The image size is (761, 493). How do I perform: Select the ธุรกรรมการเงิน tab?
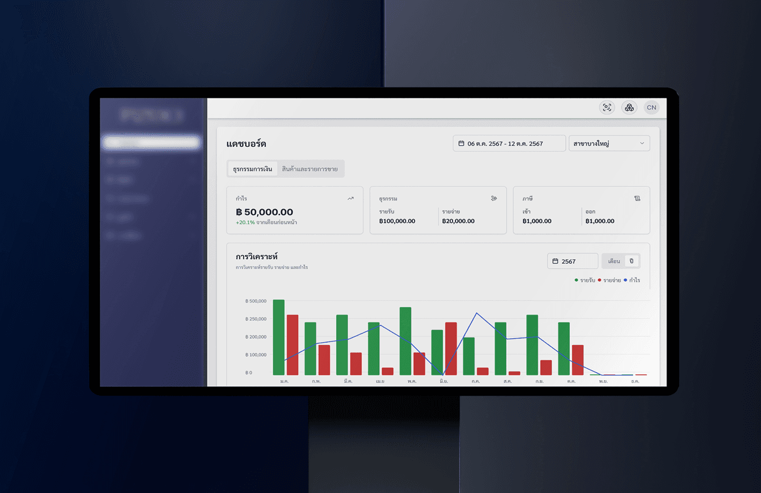tap(253, 169)
